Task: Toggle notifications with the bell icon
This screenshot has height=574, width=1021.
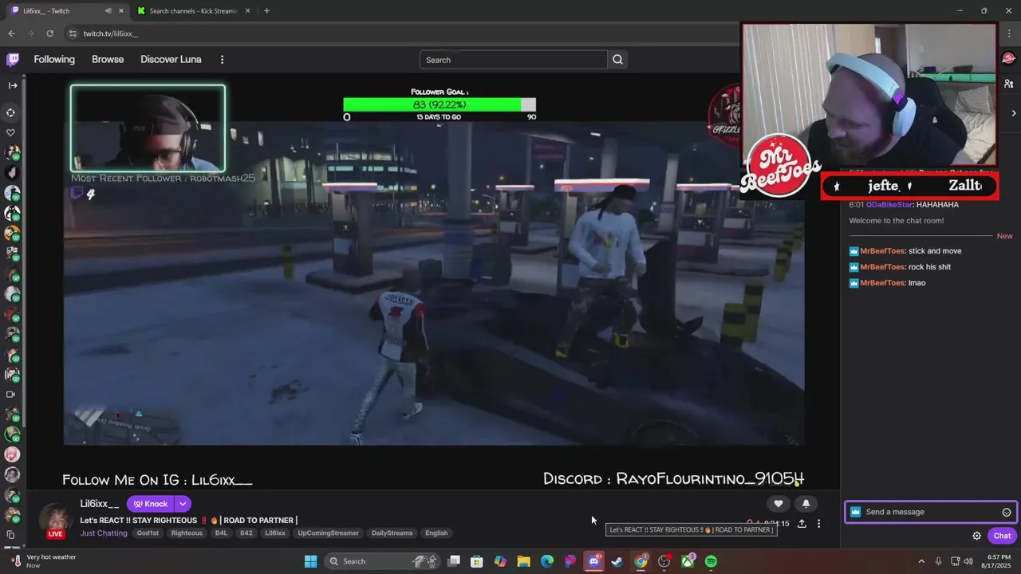Action: pyautogui.click(x=806, y=504)
